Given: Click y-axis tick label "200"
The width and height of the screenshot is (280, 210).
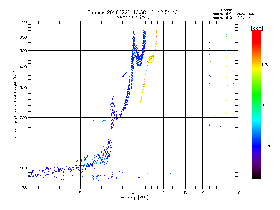Looking at the screenshot, I should point(23,118).
